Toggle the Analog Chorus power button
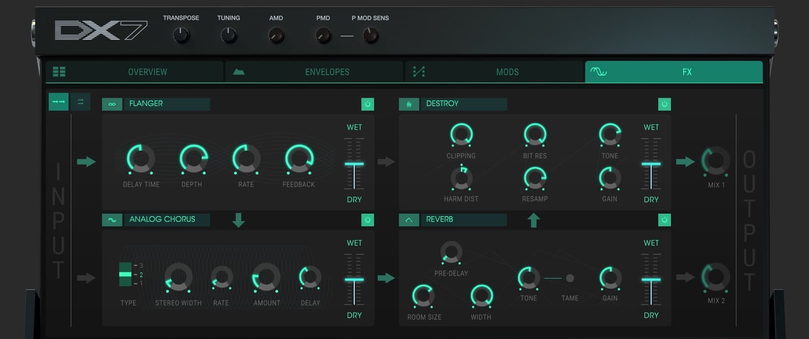Viewport: 809px width, 339px height. [x=367, y=220]
